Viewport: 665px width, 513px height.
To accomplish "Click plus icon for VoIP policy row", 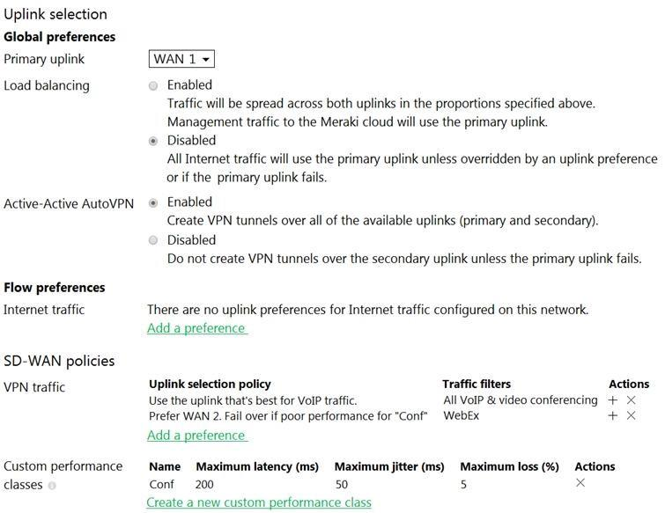I will (613, 400).
